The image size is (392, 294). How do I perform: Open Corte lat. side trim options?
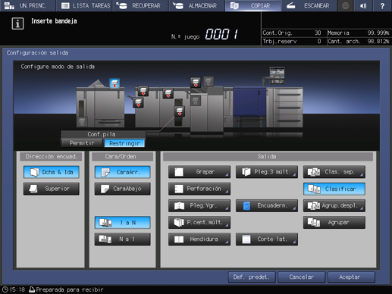tap(267, 239)
